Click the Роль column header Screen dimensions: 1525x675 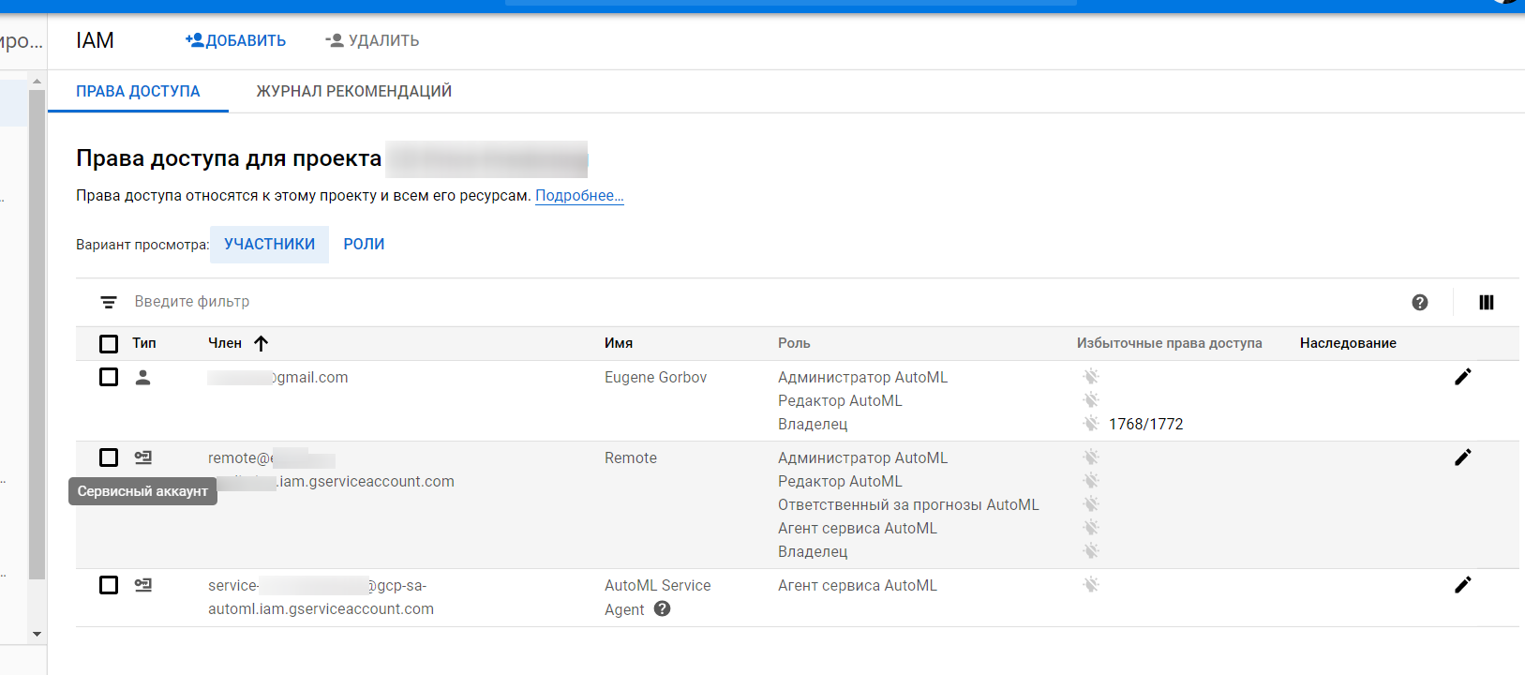tap(794, 343)
